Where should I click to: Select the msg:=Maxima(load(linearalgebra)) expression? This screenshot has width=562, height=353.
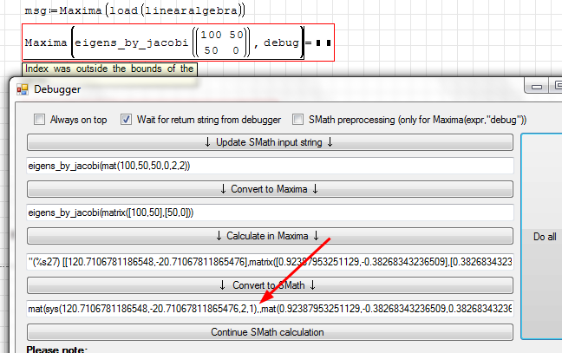(134, 10)
